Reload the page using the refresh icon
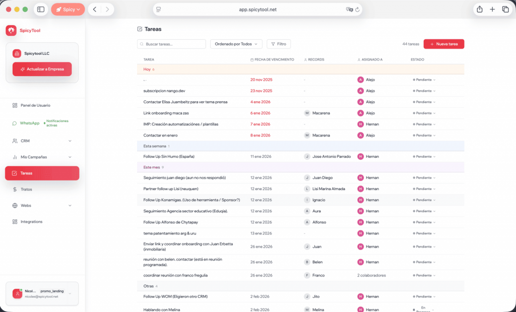The image size is (516, 312). pyautogui.click(x=357, y=10)
